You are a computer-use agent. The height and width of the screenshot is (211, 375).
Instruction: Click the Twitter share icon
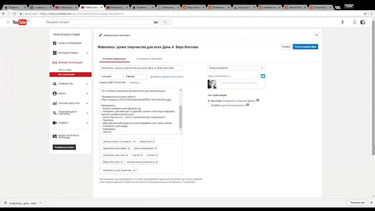tap(263, 76)
